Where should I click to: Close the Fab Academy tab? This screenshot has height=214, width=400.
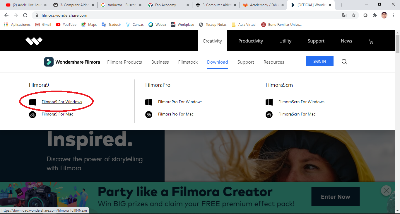tap(188, 5)
